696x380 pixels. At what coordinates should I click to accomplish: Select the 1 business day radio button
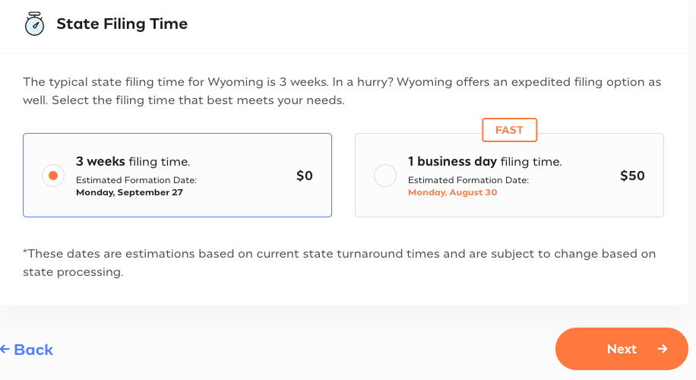pos(385,176)
